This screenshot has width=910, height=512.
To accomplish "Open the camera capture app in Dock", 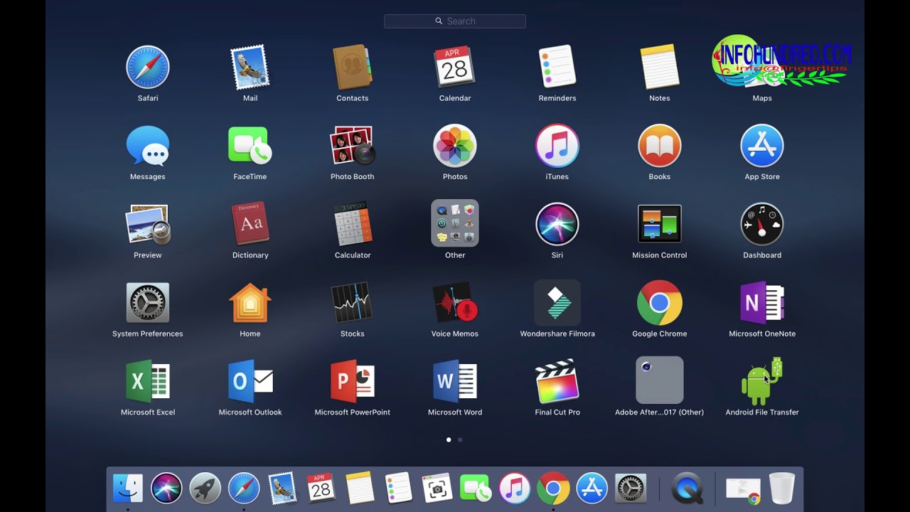I will point(437,489).
